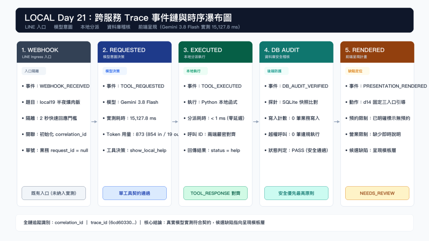Viewport: 429px width, 241px height.
Task: Click the footer 核心結論 summary text
Action: 204,223
